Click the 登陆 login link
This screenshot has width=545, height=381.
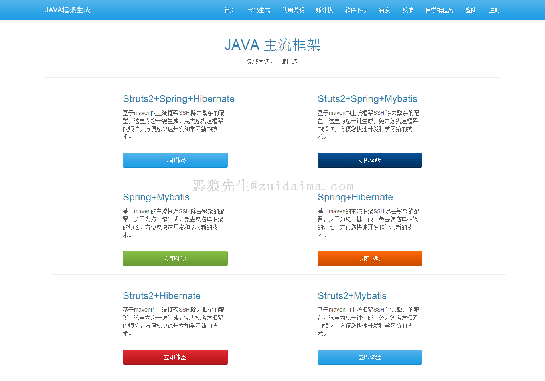point(471,10)
